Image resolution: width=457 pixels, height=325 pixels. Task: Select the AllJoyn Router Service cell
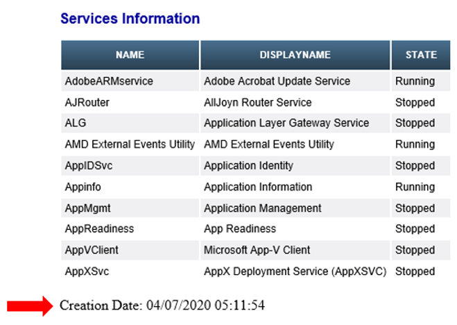click(x=295, y=102)
